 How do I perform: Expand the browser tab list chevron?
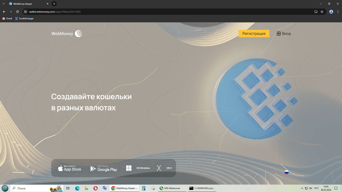point(4,4)
